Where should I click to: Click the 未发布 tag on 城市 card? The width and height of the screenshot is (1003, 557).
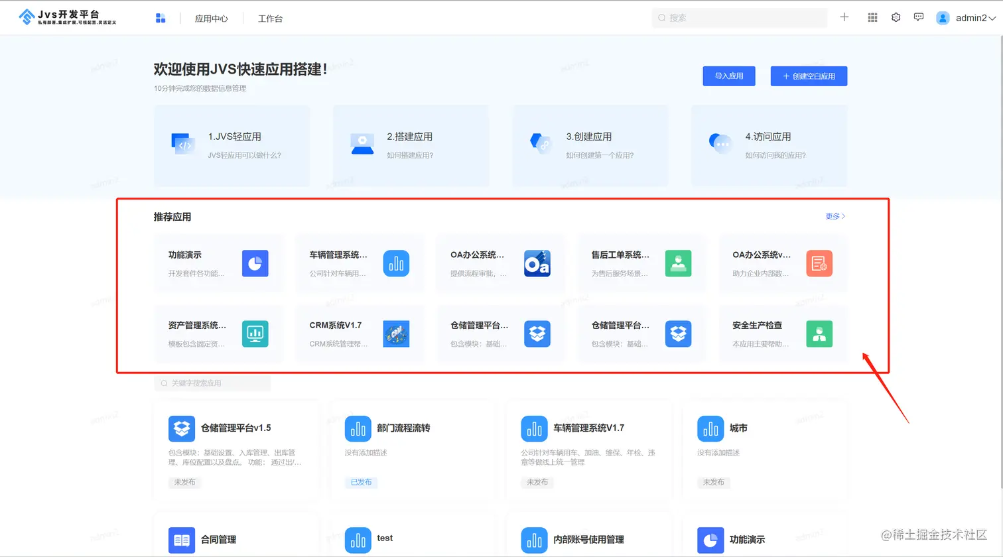[x=714, y=482]
